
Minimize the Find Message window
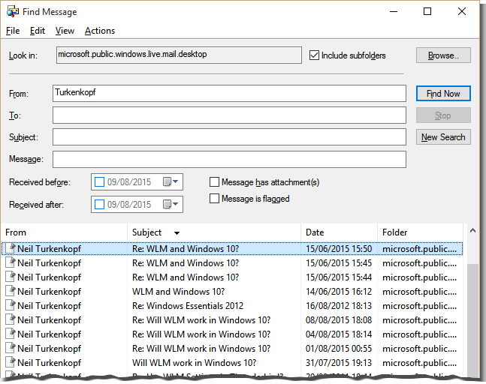tap(394, 11)
